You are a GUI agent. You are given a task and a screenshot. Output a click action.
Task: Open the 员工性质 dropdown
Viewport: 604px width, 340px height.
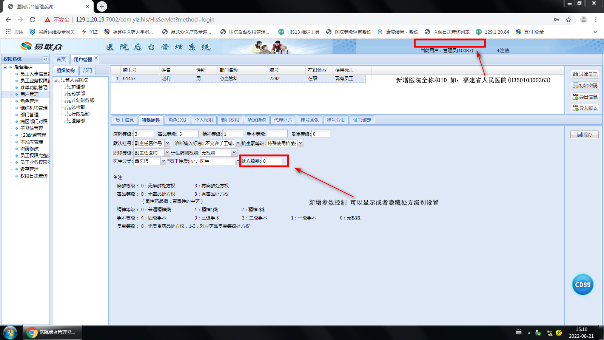point(237,161)
